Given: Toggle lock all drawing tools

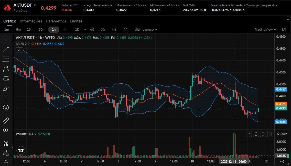Looking at the screenshot, I should (6, 162).
